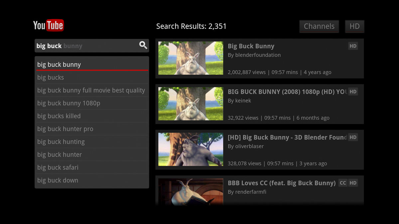Select suggestion "big buck hunting"

pyautogui.click(x=92, y=142)
